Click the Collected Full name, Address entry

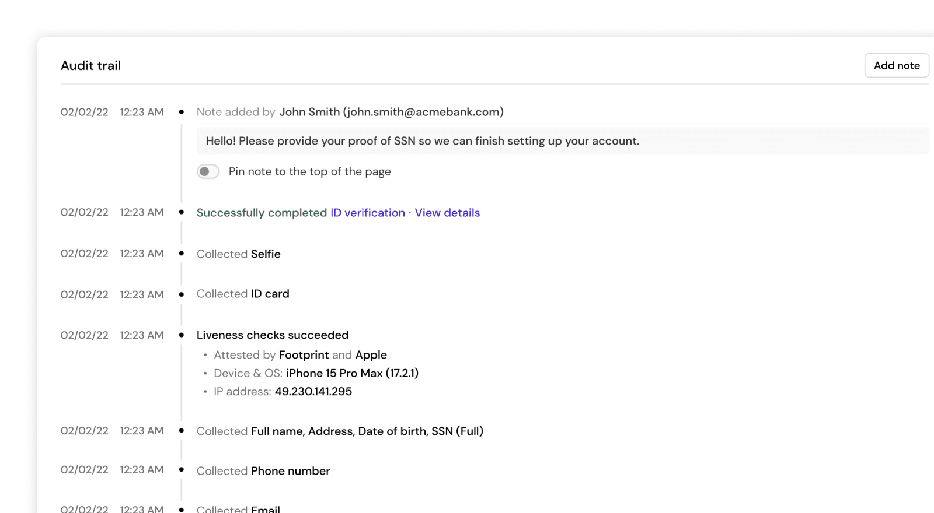(340, 431)
